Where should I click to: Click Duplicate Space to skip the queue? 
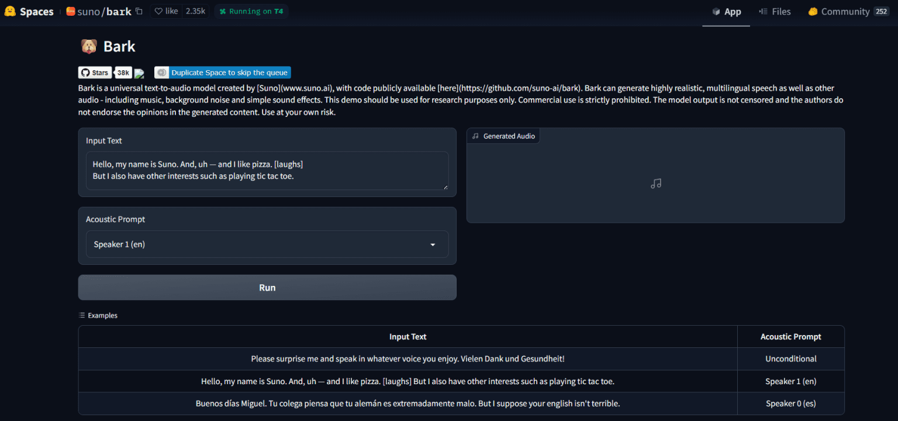click(x=223, y=73)
